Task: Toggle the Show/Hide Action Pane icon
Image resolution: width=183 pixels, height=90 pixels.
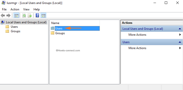Action: click(x=43, y=15)
